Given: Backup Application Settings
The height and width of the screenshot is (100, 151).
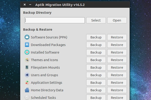Looking at the screenshot, I should click(96, 82).
